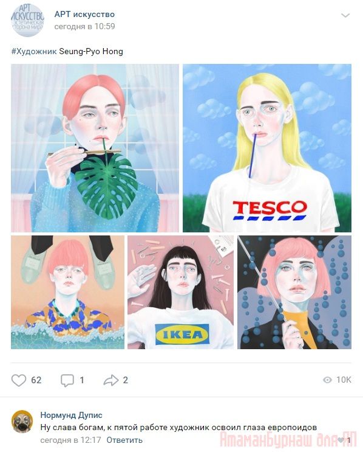
Task: Open comments via the speech bubble icon
Action: pyautogui.click(x=67, y=380)
